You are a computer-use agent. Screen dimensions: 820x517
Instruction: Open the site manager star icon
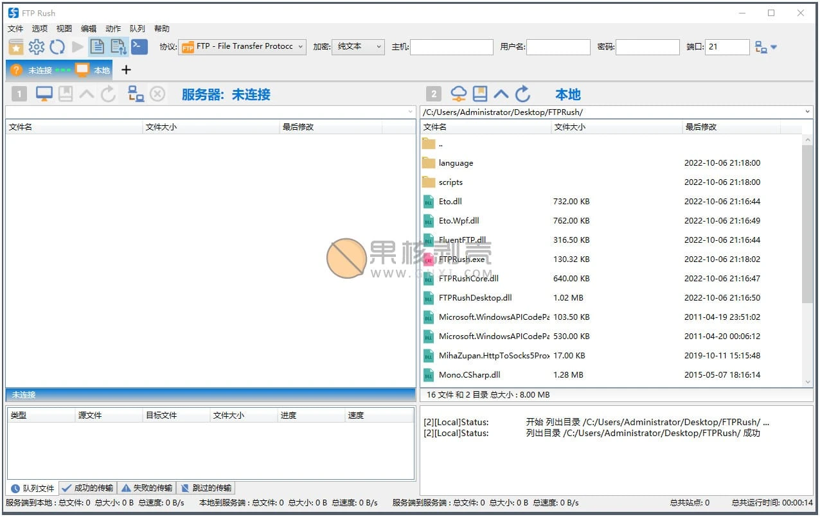pos(16,47)
